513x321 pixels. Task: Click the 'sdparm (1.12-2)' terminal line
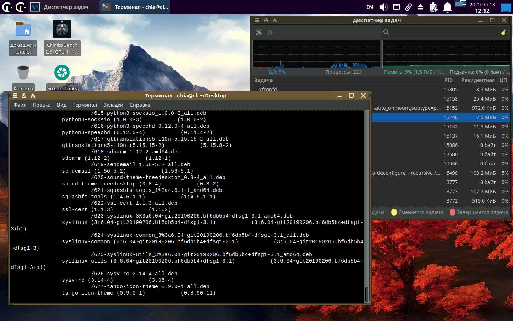tap(116, 158)
